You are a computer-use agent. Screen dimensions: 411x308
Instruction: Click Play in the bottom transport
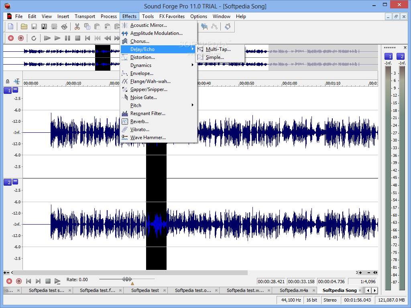pyautogui.click(x=57, y=281)
